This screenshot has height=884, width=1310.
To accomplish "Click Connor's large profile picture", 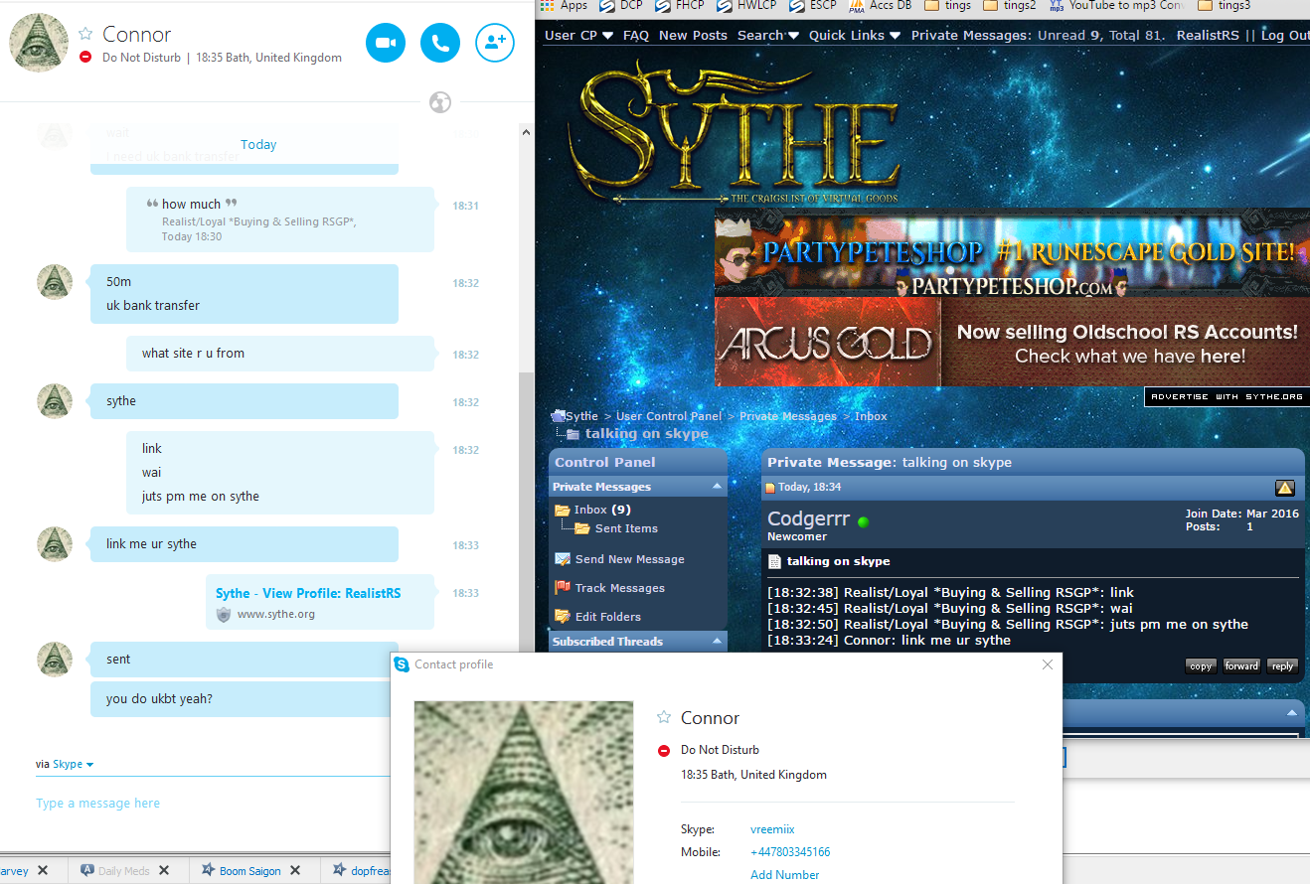I will [523, 793].
